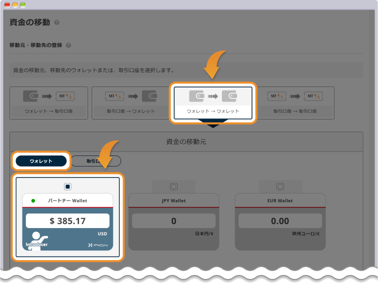Click the EUR Wallet balance 0.00
378x285 pixels.
click(280, 221)
